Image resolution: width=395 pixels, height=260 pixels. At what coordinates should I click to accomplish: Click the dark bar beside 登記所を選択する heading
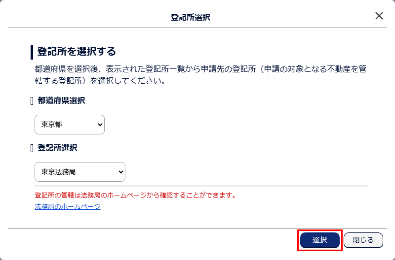[x=32, y=52]
